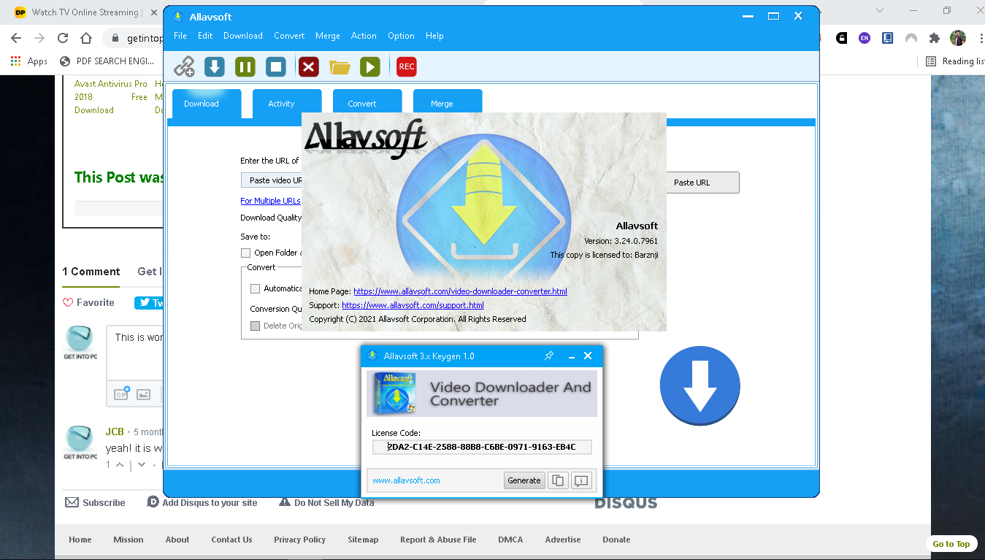
Task: Pin the Keygen window
Action: click(549, 356)
